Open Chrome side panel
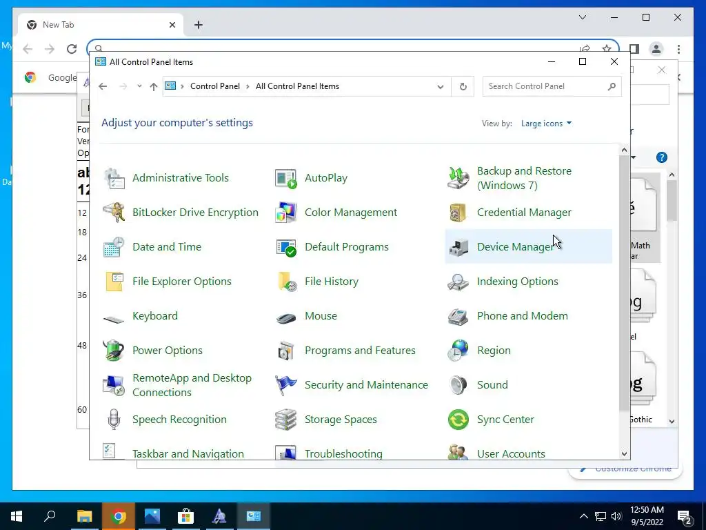706x530 pixels. click(634, 49)
